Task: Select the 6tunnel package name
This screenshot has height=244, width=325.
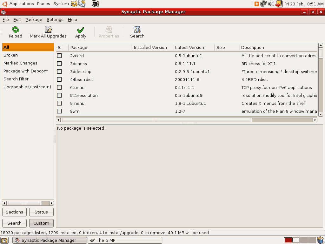Action: [78, 88]
